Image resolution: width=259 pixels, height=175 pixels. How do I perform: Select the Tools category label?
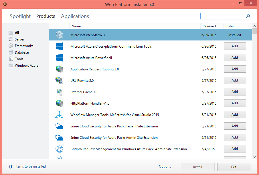pos(19,59)
